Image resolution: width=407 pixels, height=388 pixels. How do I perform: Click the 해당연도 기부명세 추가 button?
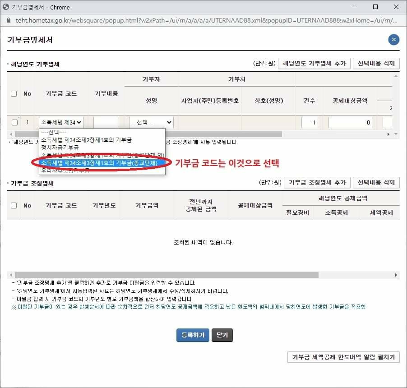pyautogui.click(x=314, y=64)
